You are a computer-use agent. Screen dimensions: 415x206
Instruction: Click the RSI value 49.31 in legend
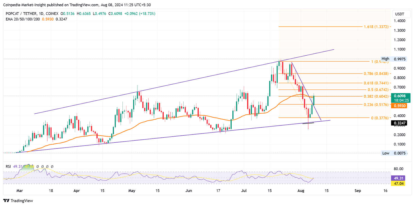(x=18, y=166)
